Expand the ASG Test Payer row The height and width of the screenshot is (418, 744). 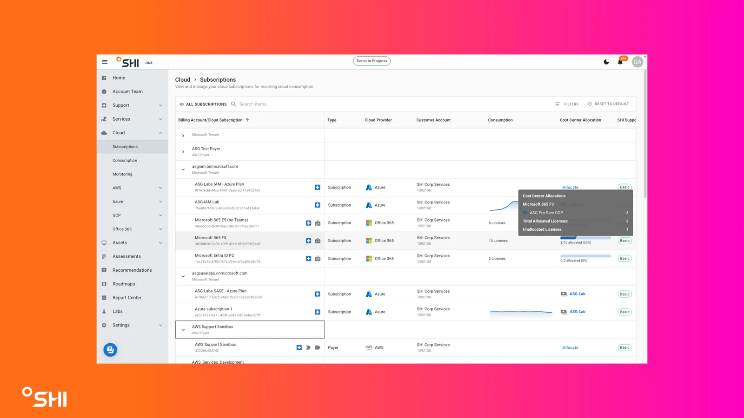click(x=183, y=151)
